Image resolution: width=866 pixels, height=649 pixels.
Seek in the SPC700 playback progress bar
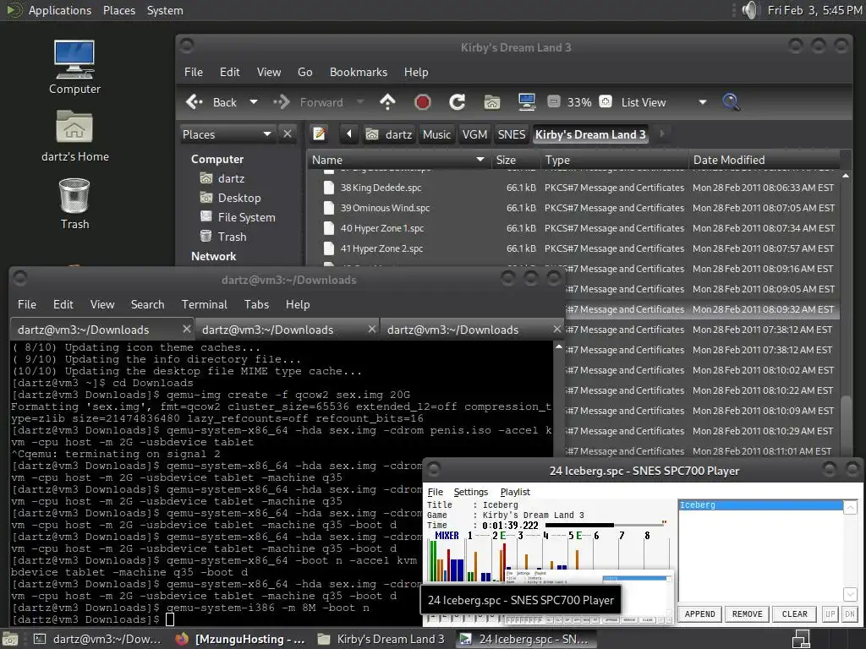[604, 526]
